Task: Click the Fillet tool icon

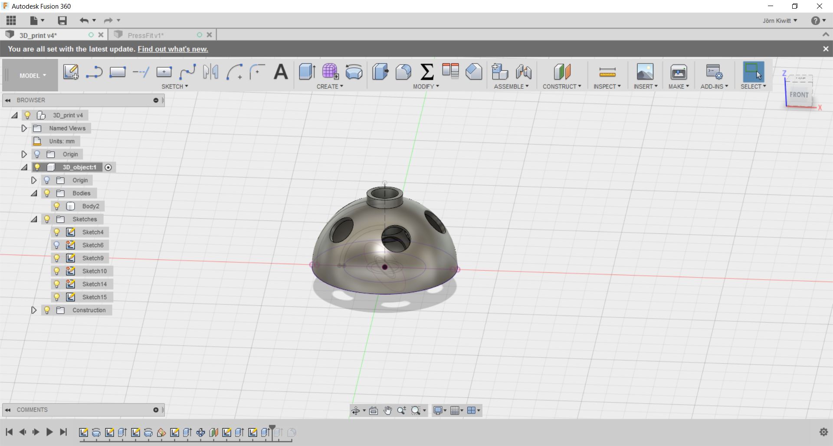Action: coord(403,71)
